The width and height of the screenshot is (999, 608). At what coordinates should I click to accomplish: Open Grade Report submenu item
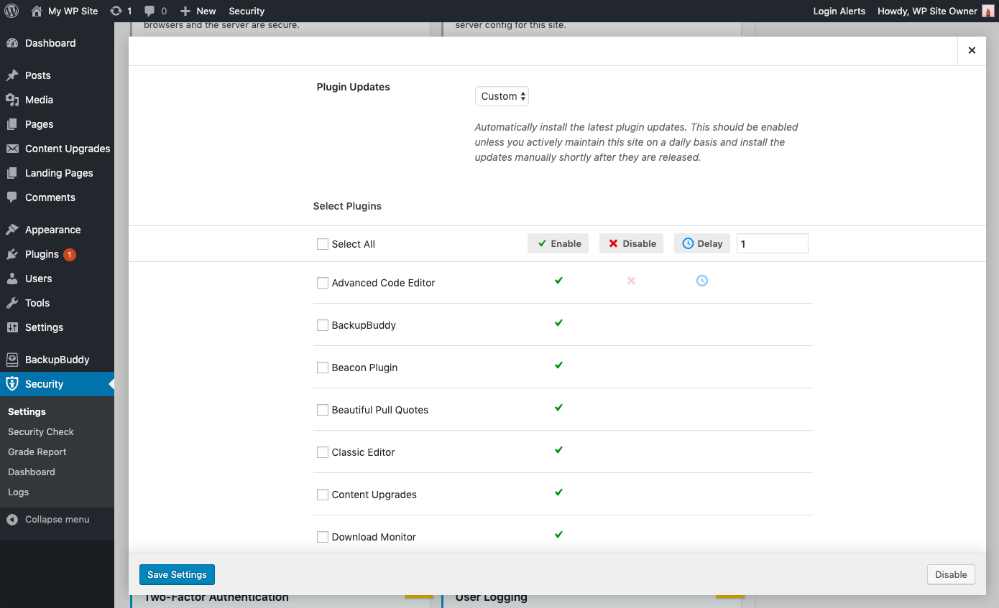(37, 452)
